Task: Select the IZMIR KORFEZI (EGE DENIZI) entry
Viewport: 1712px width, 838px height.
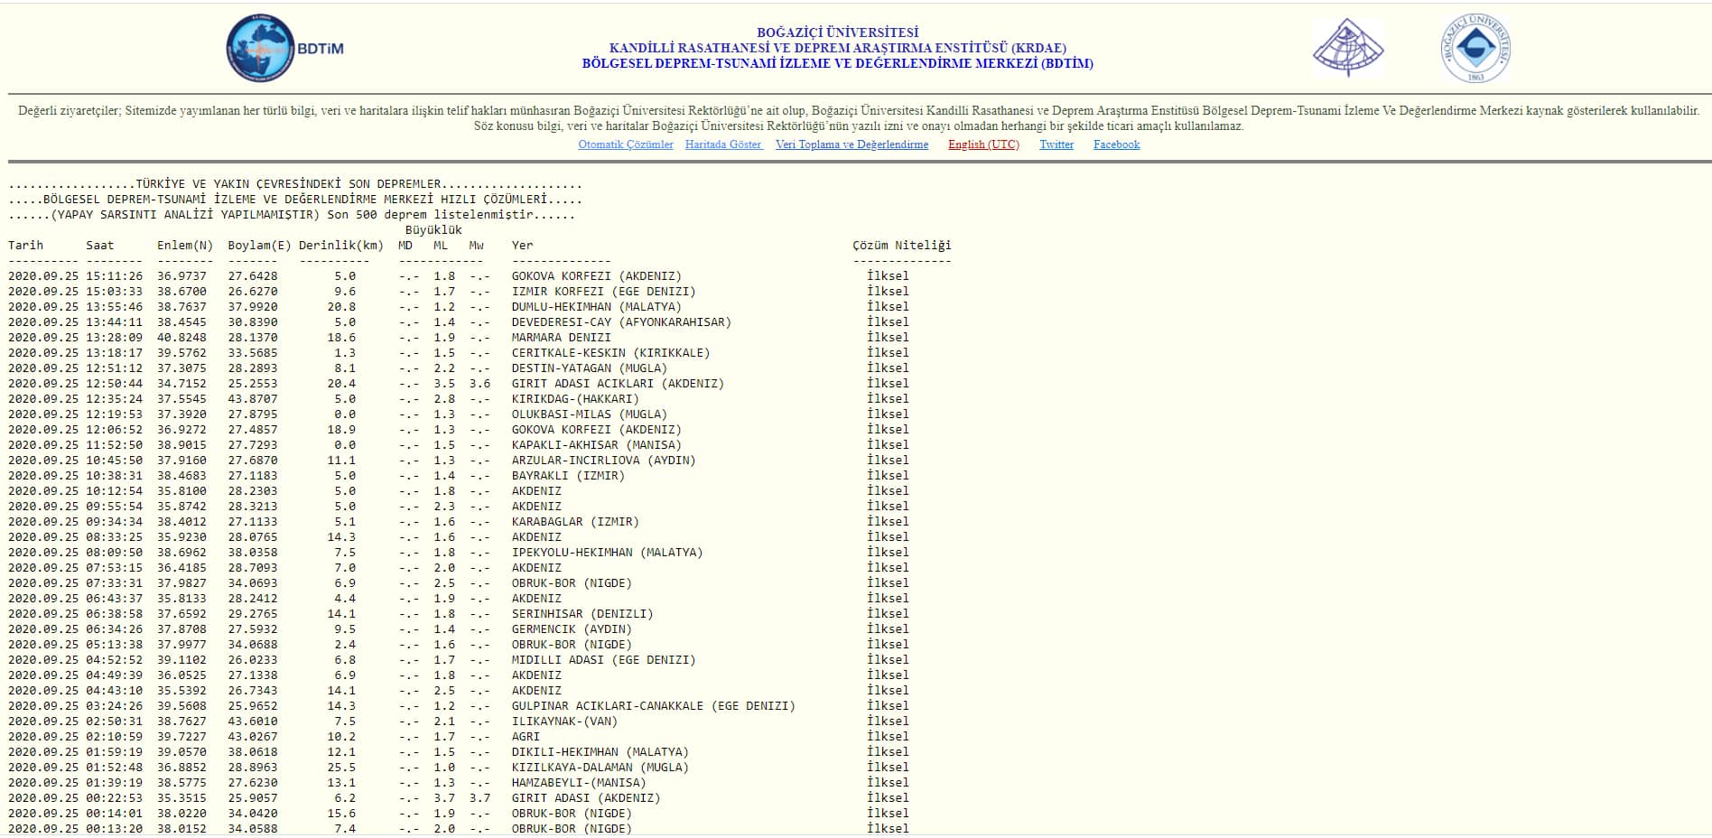Action: pos(603,292)
